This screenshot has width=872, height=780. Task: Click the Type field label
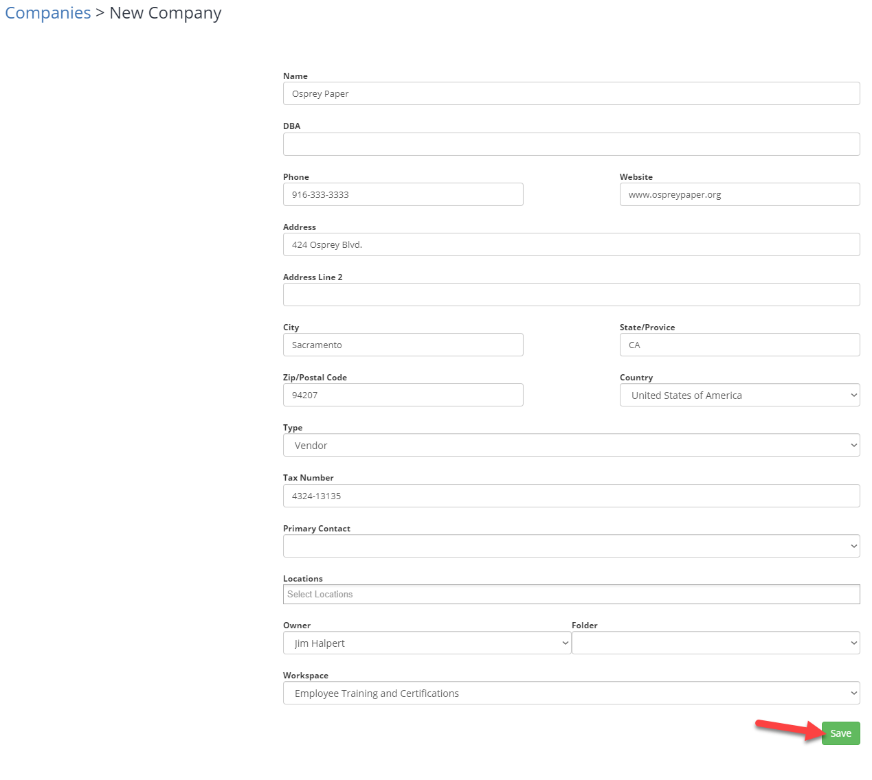[x=293, y=428]
